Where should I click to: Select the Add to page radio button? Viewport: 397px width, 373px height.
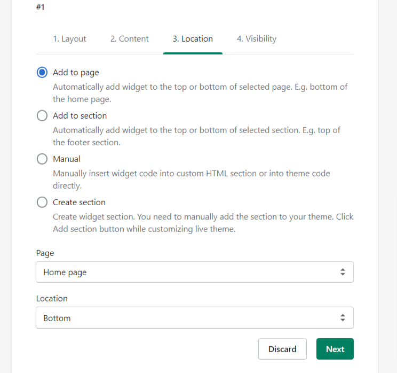(x=42, y=73)
